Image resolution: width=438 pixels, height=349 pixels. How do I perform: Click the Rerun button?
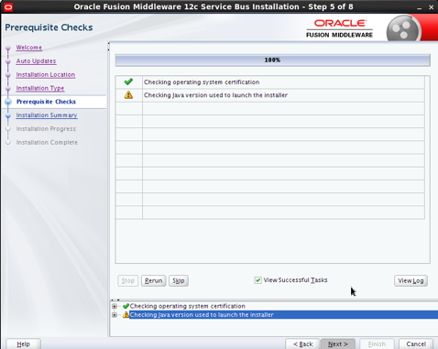point(153,280)
